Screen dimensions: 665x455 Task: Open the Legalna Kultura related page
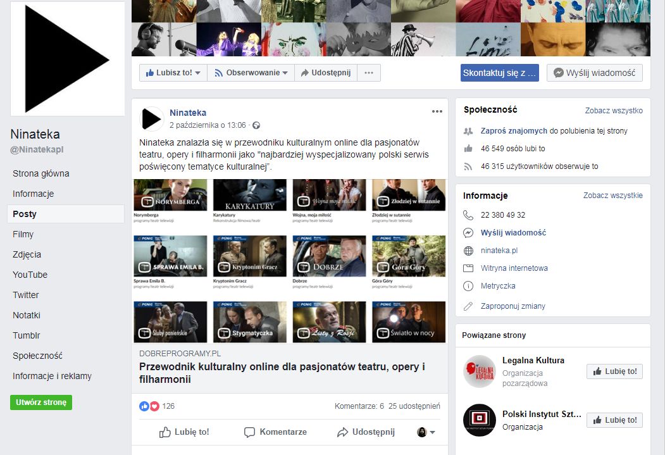tap(533, 361)
